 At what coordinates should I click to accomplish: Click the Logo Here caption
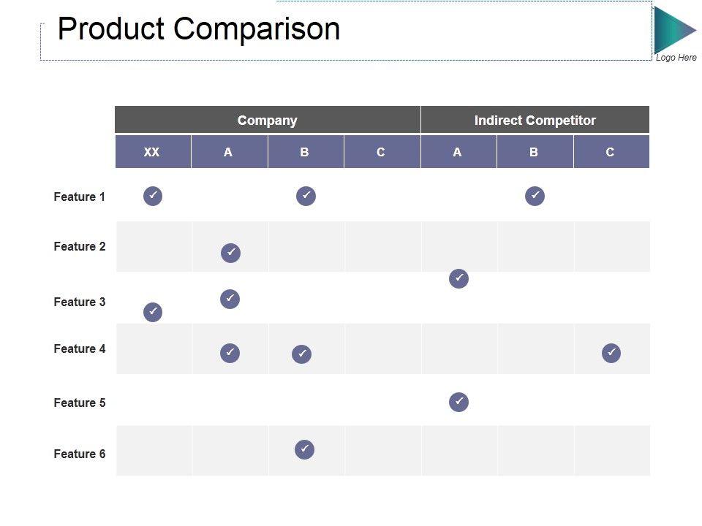pos(676,58)
